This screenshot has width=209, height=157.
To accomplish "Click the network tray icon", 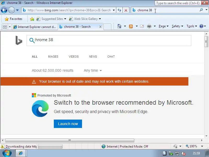I will coord(177,153).
